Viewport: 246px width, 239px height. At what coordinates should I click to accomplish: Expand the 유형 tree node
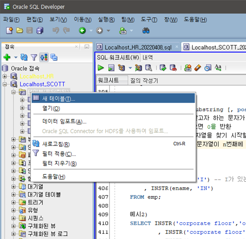tap(14, 210)
